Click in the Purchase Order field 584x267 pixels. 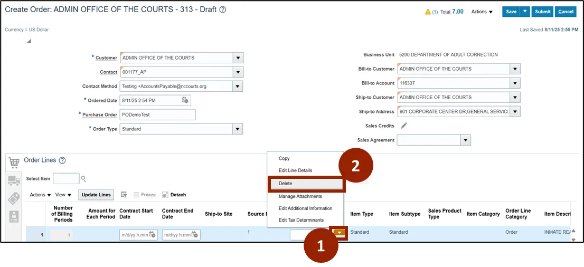click(x=157, y=115)
